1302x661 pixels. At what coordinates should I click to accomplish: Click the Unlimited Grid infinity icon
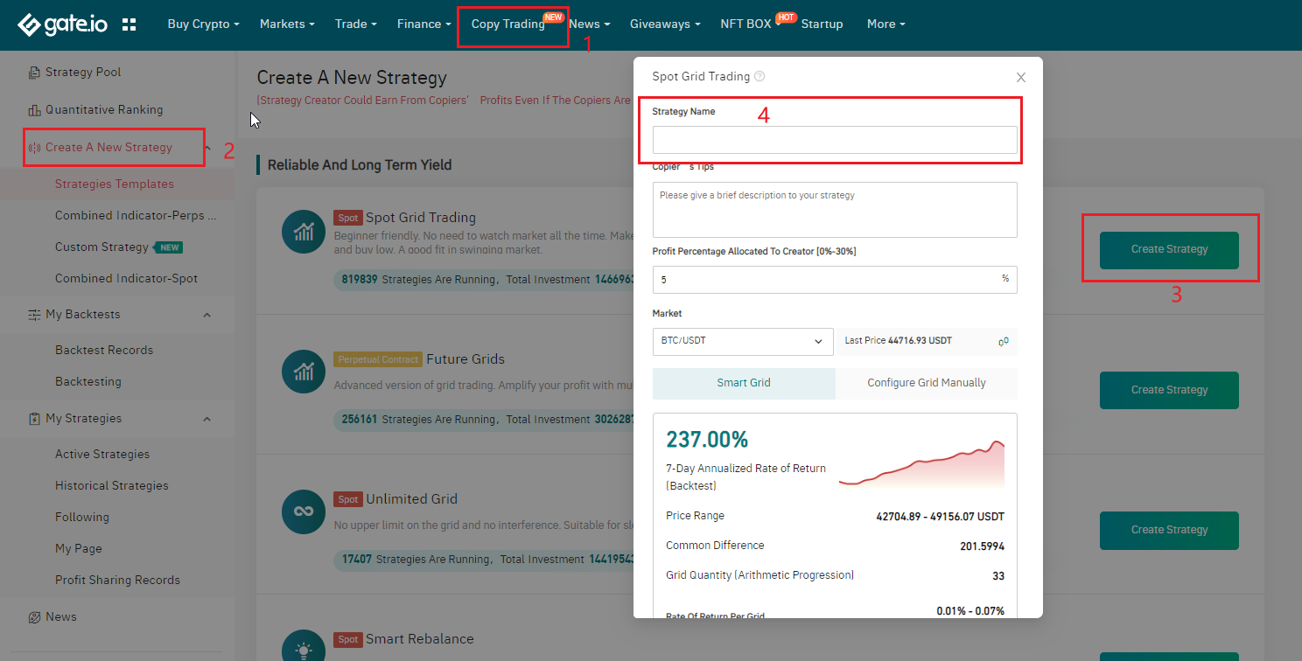[304, 511]
